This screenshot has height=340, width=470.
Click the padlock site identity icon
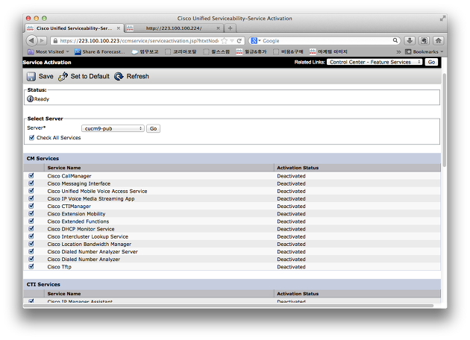point(55,41)
